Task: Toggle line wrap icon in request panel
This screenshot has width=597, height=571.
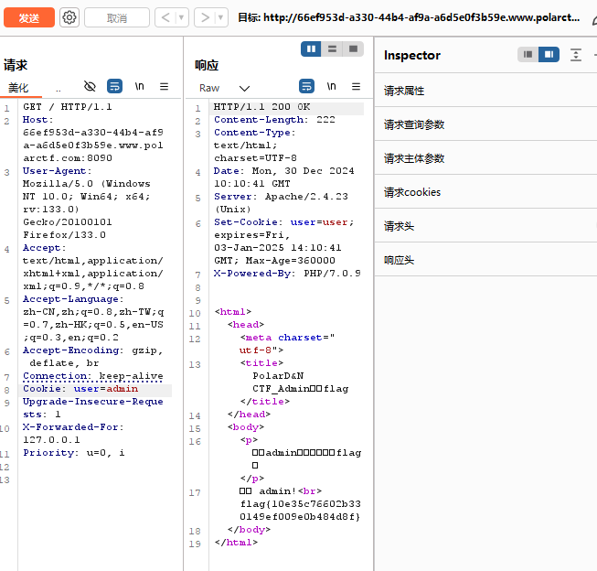Action: coord(114,87)
